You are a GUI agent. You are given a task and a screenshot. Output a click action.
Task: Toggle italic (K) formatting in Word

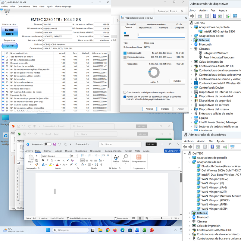(48, 160)
